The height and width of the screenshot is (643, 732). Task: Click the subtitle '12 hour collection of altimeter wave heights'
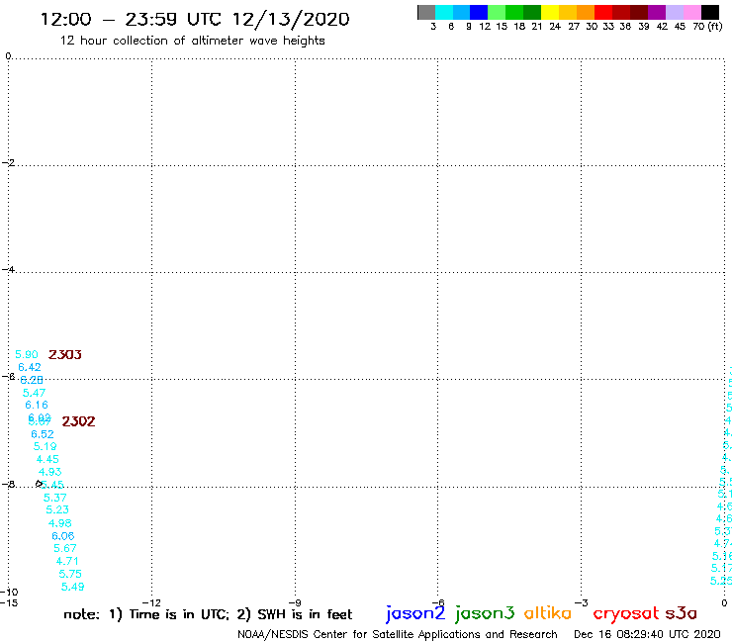(192, 41)
